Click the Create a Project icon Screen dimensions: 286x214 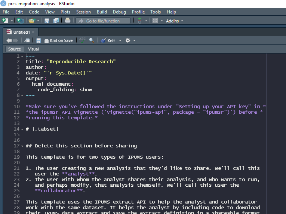[20, 21]
